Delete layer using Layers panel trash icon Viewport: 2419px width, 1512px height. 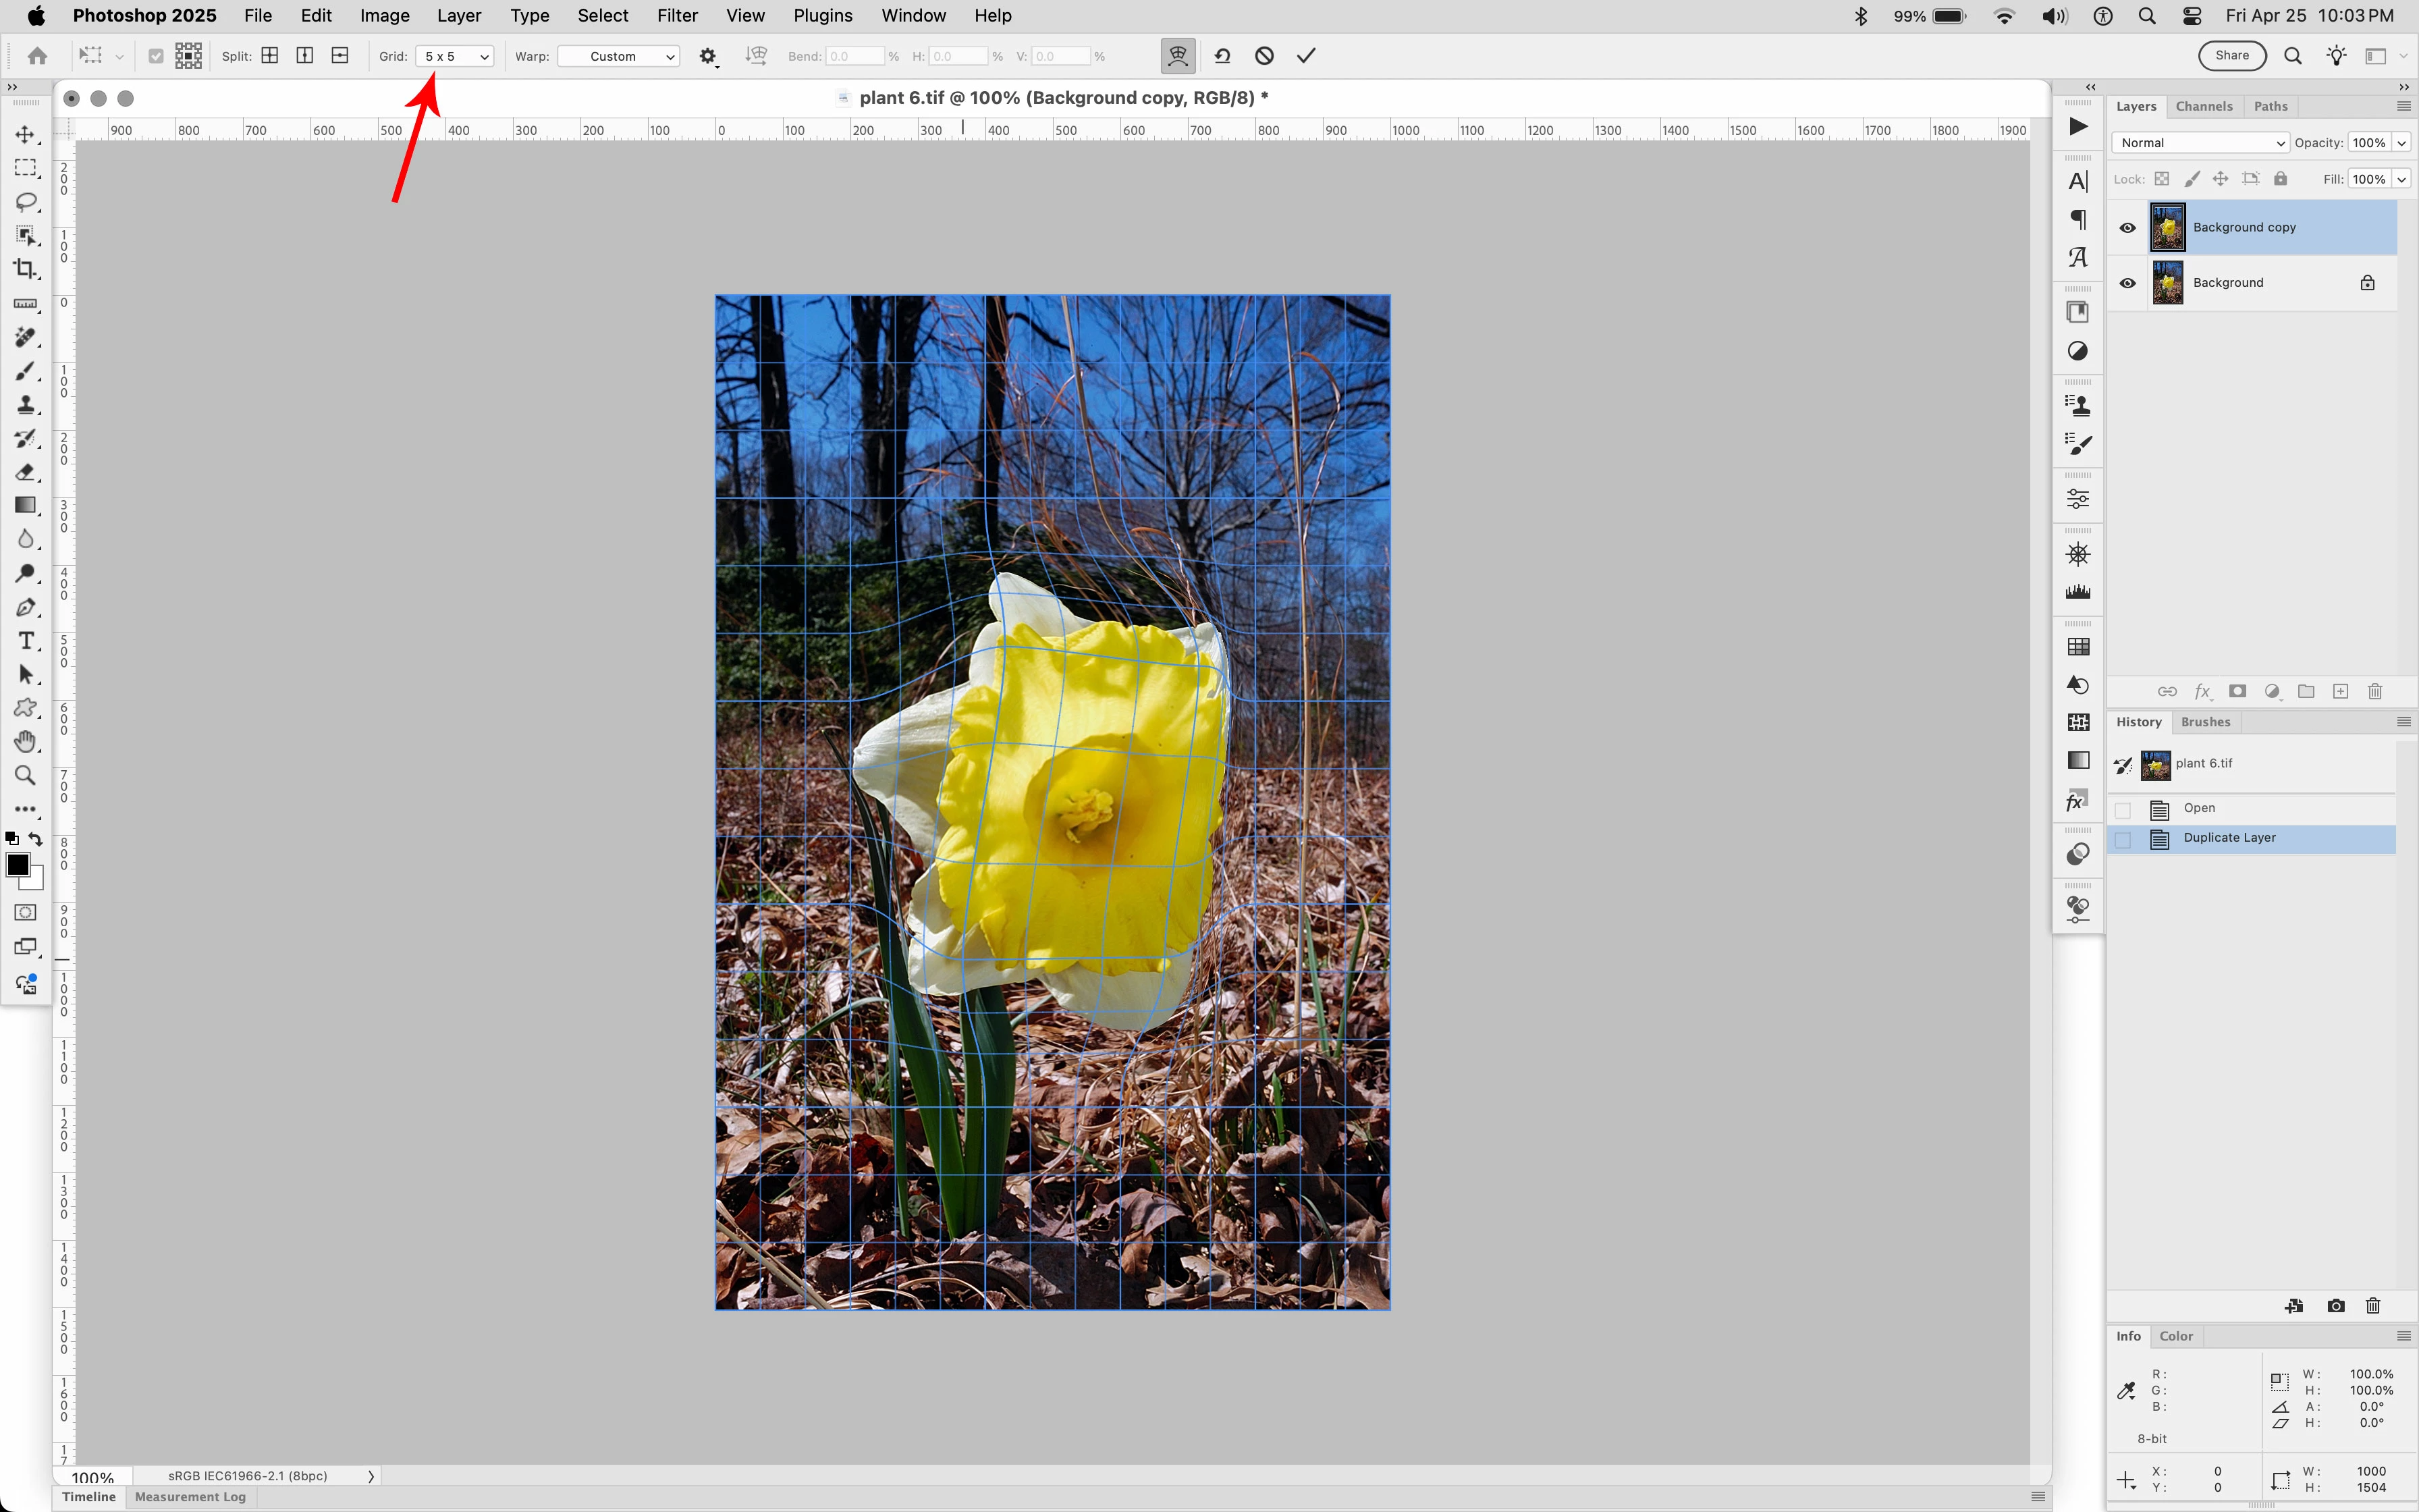2375,691
